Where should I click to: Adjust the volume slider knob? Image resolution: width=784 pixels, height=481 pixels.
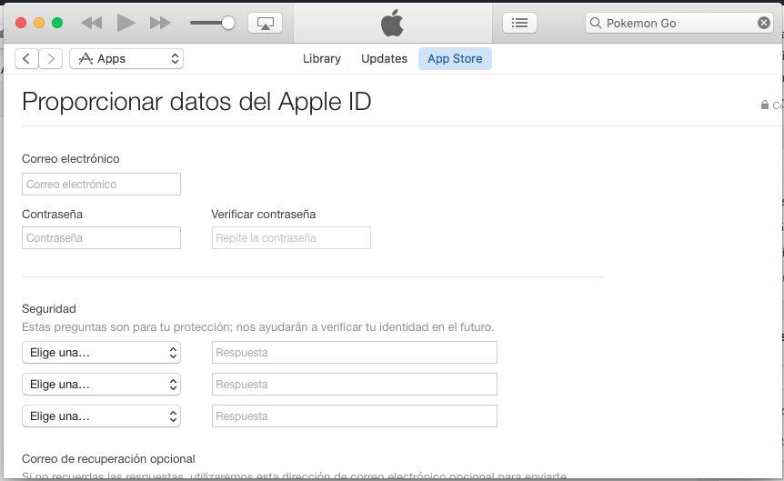228,23
